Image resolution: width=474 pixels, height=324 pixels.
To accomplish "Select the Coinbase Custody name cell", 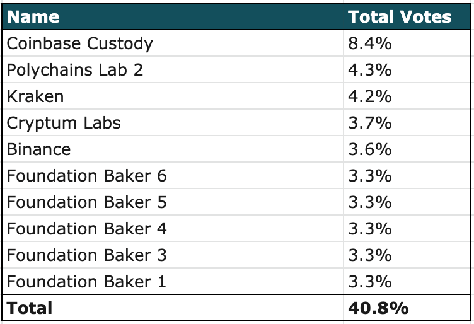I will (x=80, y=43).
